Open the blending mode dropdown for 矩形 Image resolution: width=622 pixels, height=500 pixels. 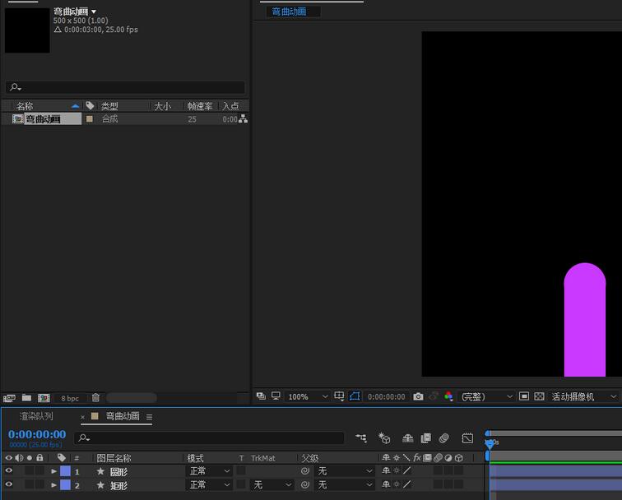pyautogui.click(x=209, y=485)
